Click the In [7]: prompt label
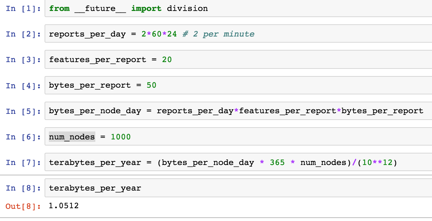Screen dimensions: 432x221 tap(23, 162)
